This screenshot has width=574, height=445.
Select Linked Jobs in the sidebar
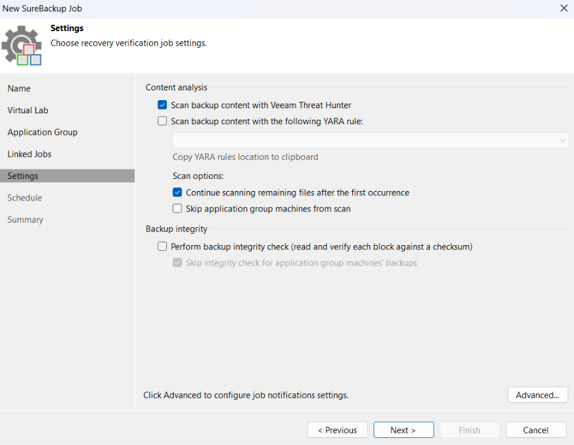click(29, 154)
